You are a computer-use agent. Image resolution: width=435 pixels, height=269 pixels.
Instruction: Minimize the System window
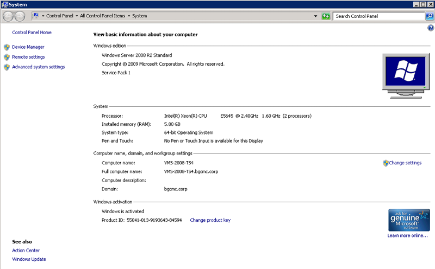[x=416, y=4]
